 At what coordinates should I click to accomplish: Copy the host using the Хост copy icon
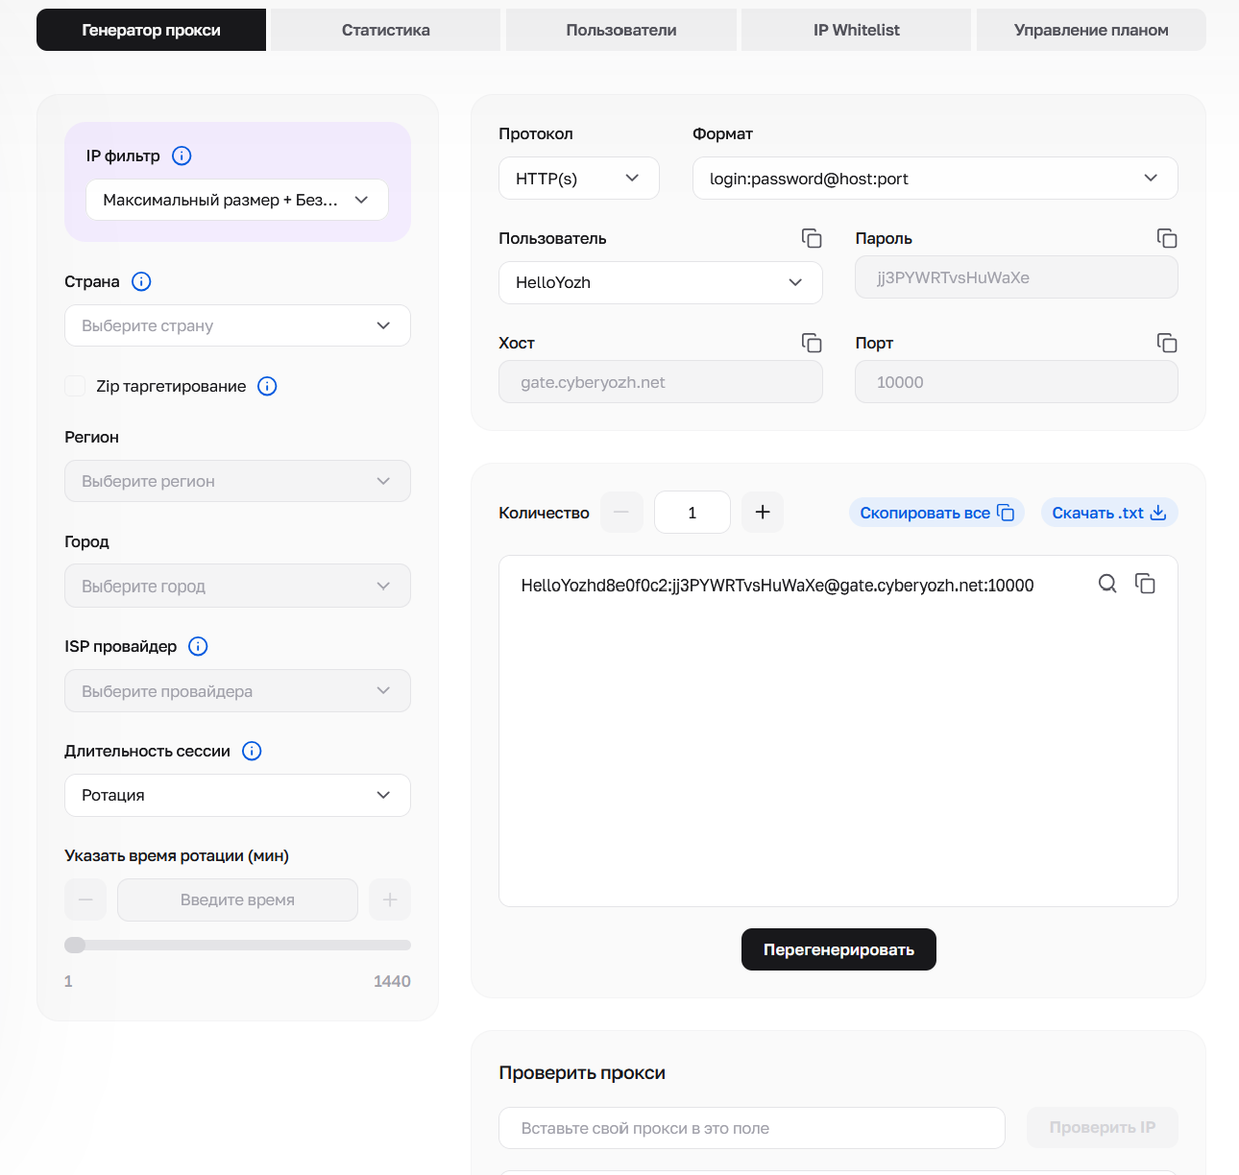coord(812,343)
